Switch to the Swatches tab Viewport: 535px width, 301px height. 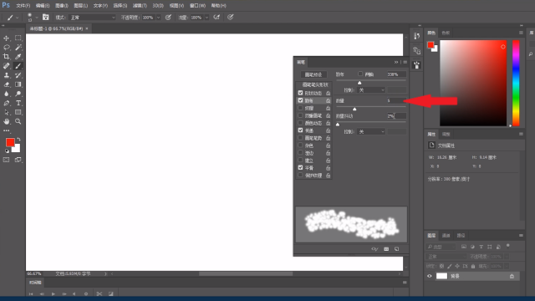[446, 33]
